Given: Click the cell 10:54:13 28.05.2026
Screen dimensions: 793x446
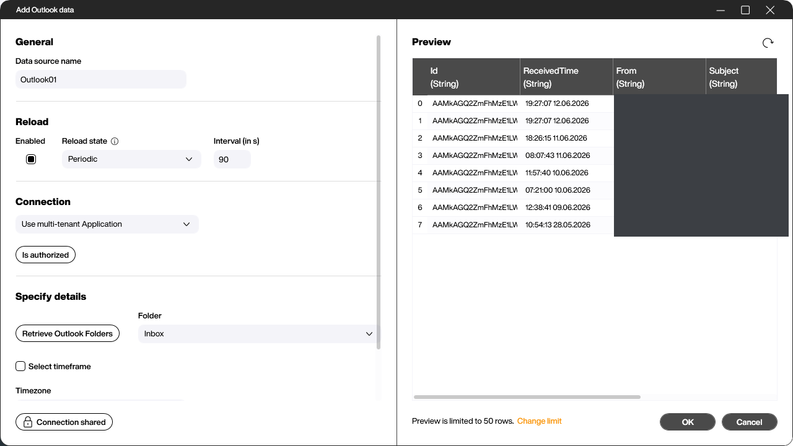Looking at the screenshot, I should (566, 225).
